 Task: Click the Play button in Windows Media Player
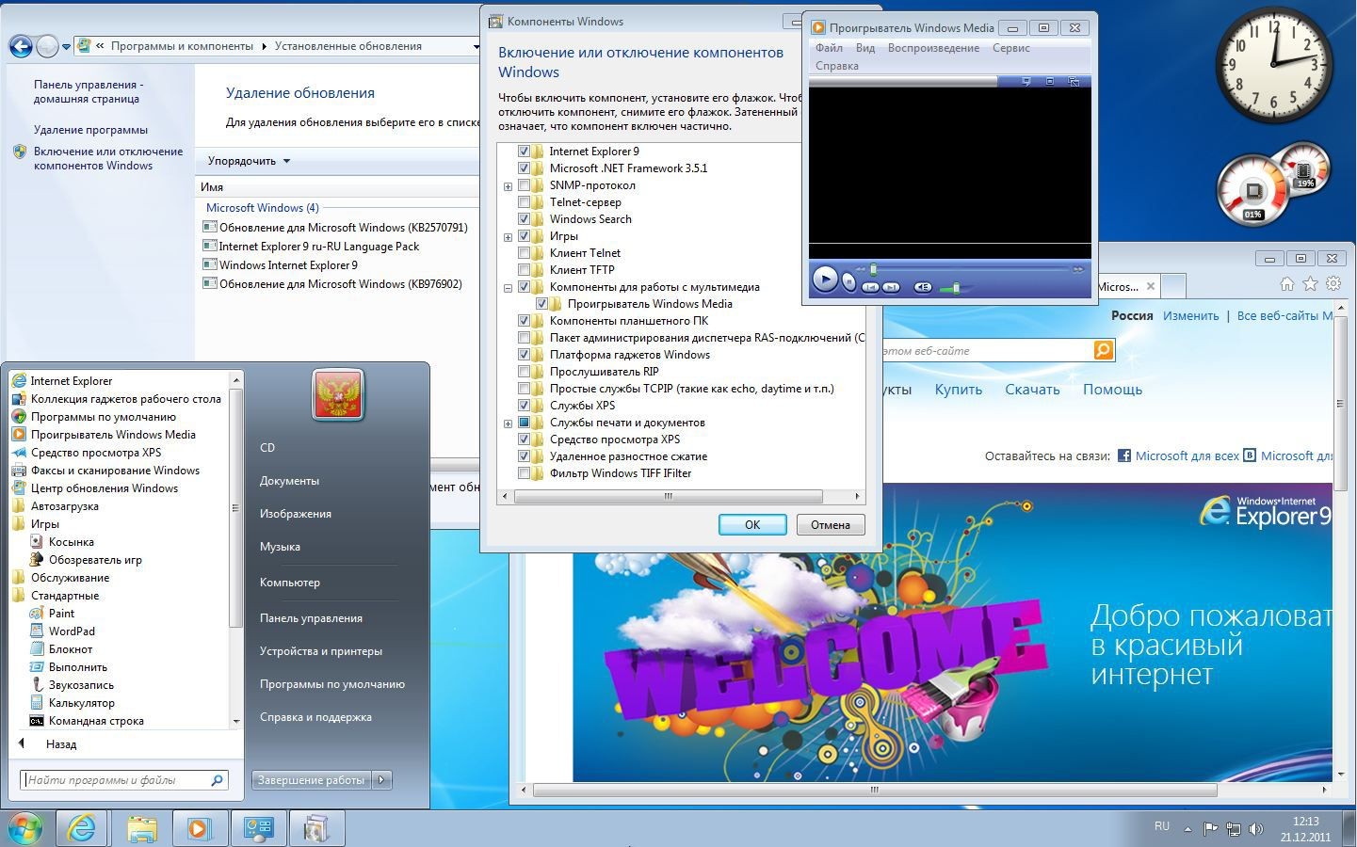pyautogui.click(x=825, y=279)
